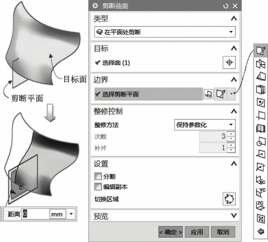Screen dimensions: 268x242
Task: Click the inferred plane icon beside 选择剪断平面
Action: (x=221, y=94)
